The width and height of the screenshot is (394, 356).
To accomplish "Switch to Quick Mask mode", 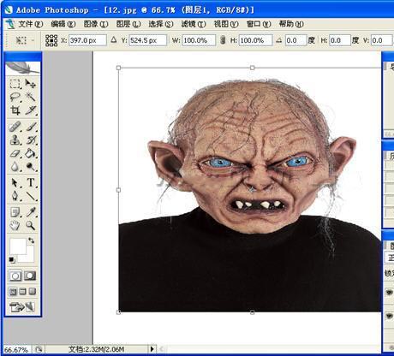I will coord(30,276).
